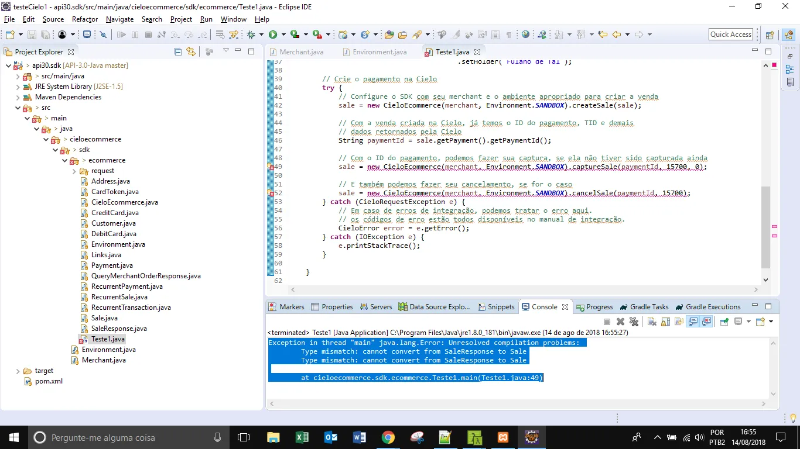The height and width of the screenshot is (449, 800).
Task: Open the web browser globe icon
Action: pos(525,34)
